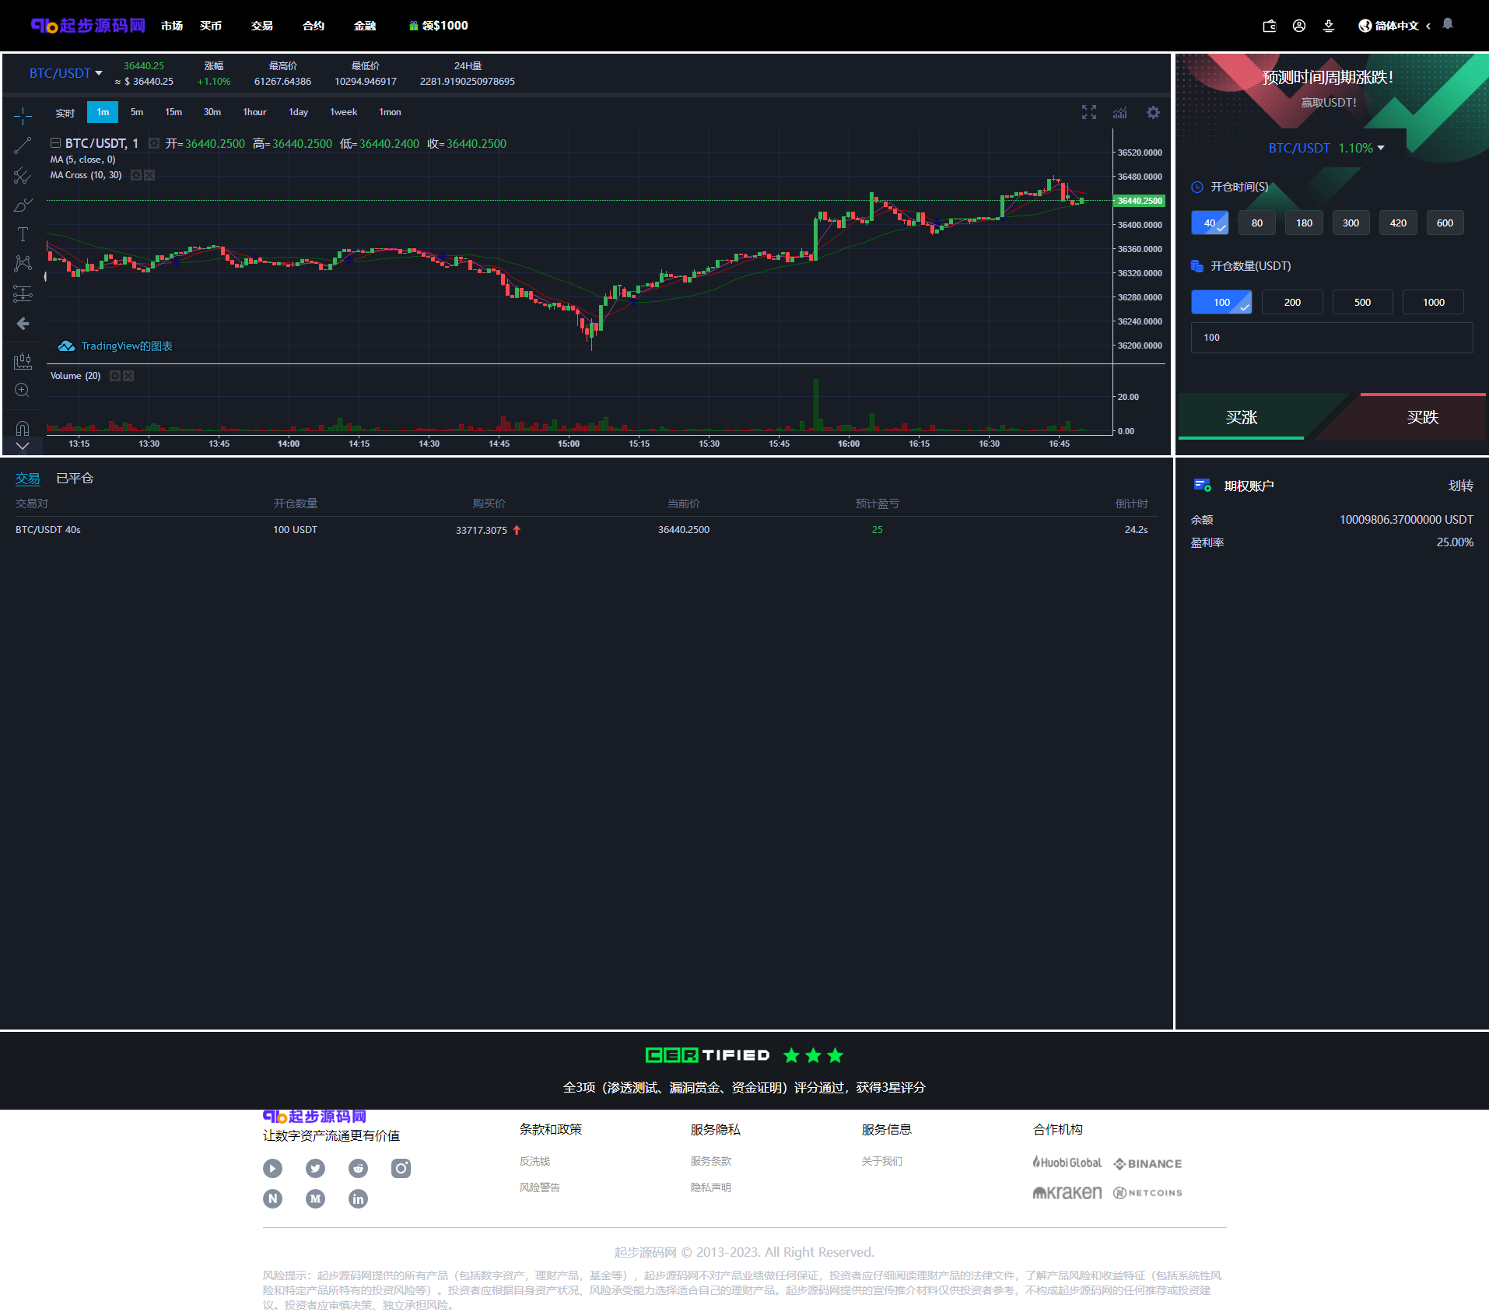Open the wallet icon in the header
The height and width of the screenshot is (1312, 1489).
[x=1269, y=26]
